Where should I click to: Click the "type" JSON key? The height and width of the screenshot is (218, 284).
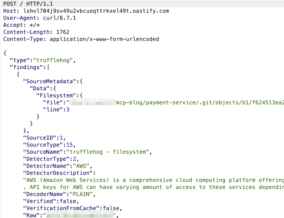pos(20,60)
